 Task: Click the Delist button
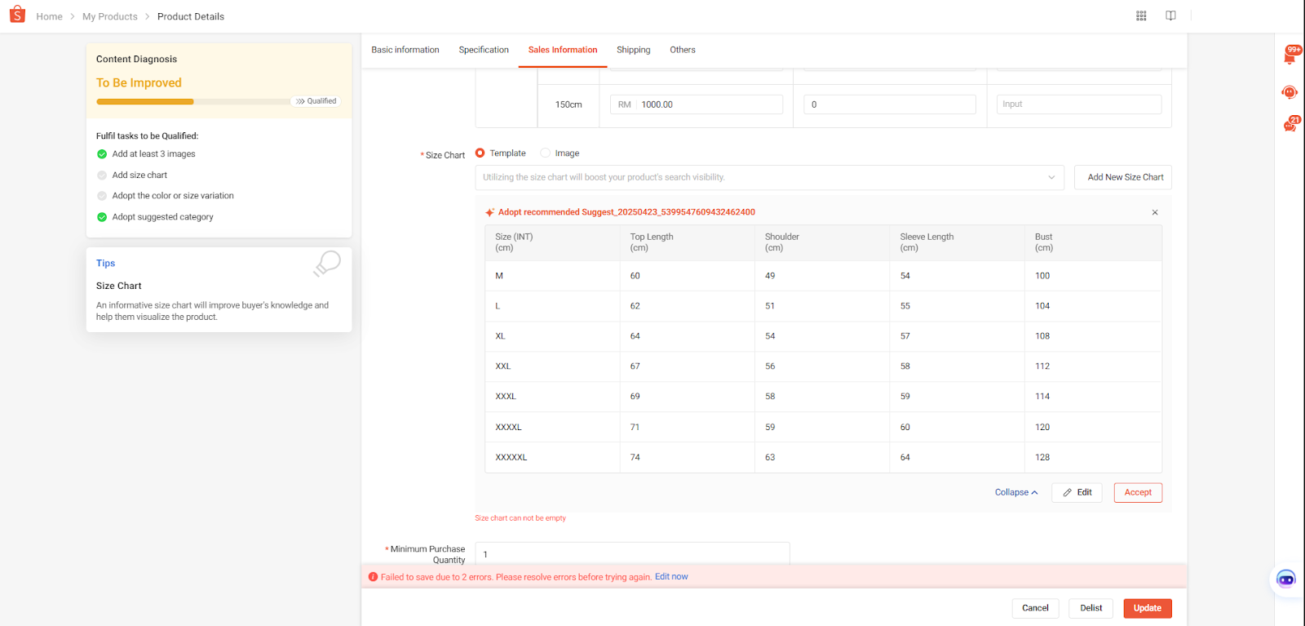(x=1091, y=608)
